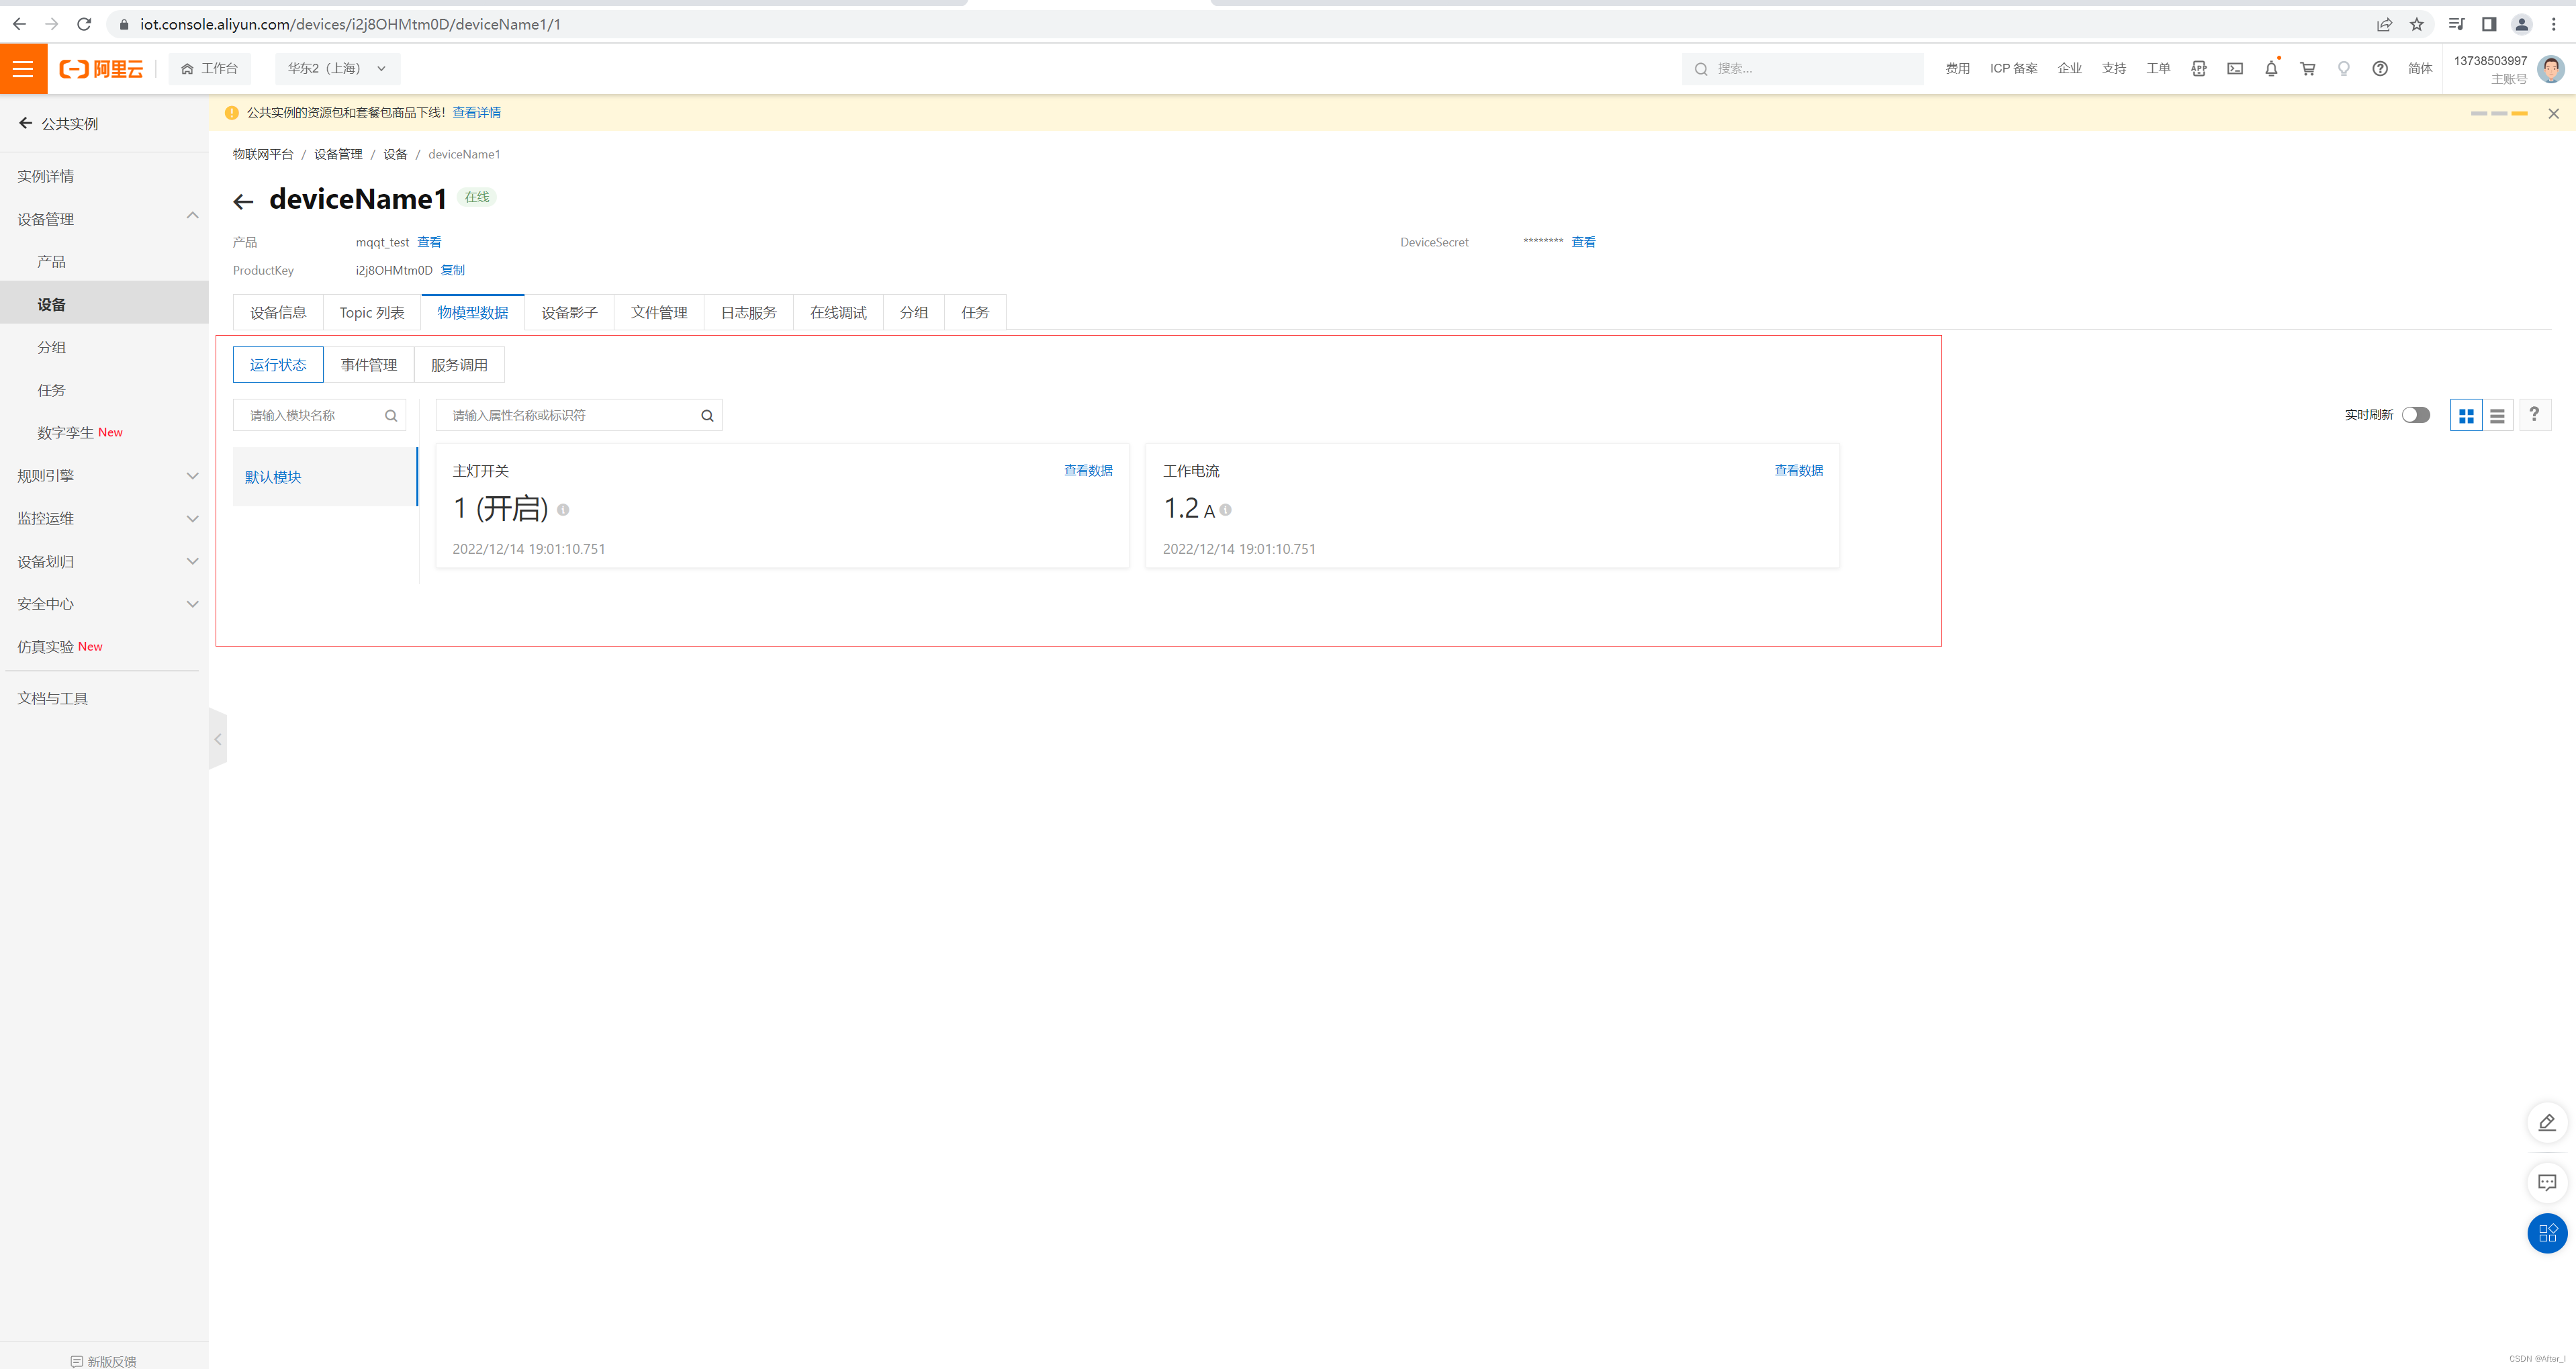Viewport: 2576px width, 1369px height.
Task: Click 复制 link next to ProductKey
Action: pyautogui.click(x=452, y=270)
